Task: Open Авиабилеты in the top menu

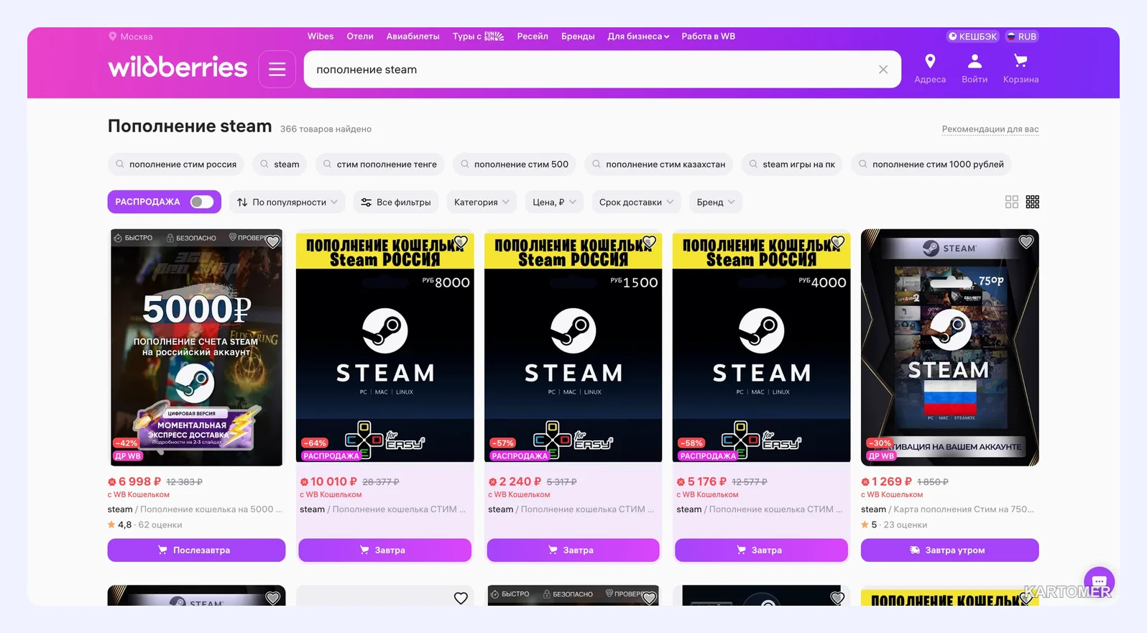Action: [x=413, y=37]
